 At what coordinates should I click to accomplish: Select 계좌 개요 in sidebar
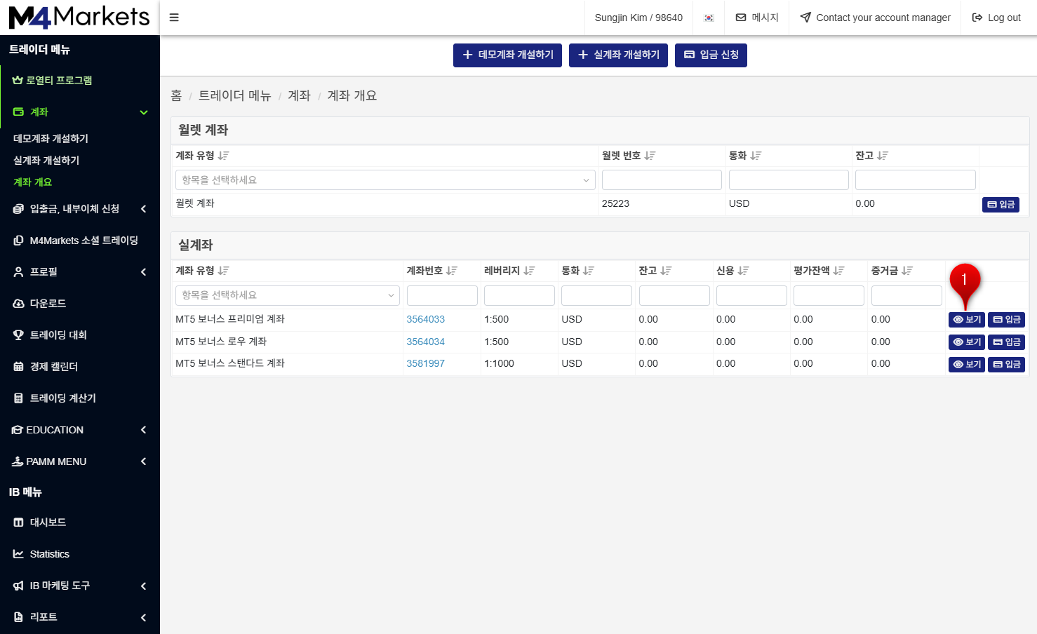tap(32, 182)
